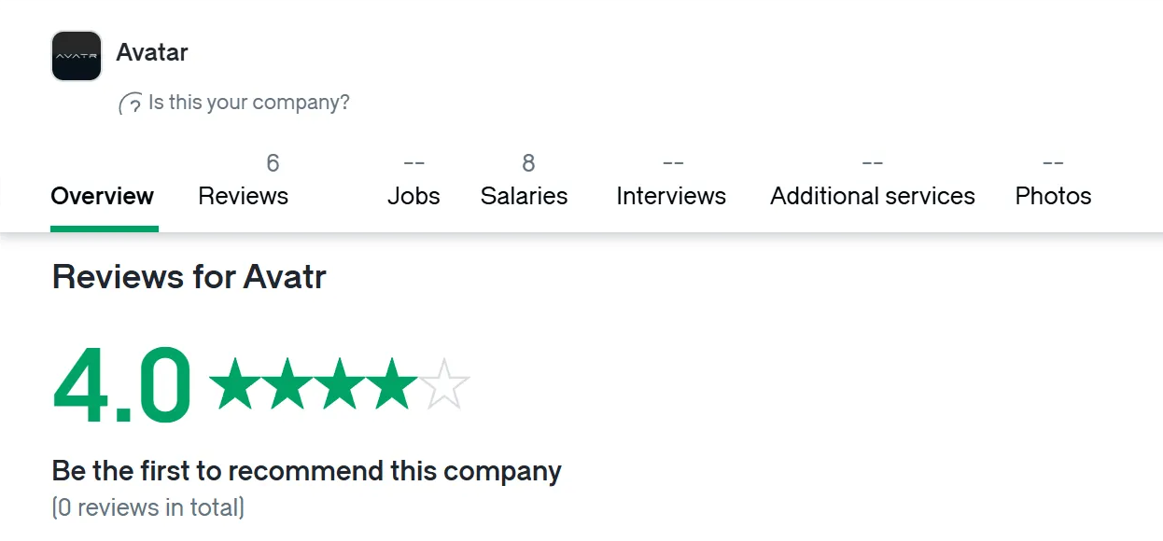Viewport: 1163px width, 541px height.
Task: Switch to the Reviews tab
Action: 244,183
